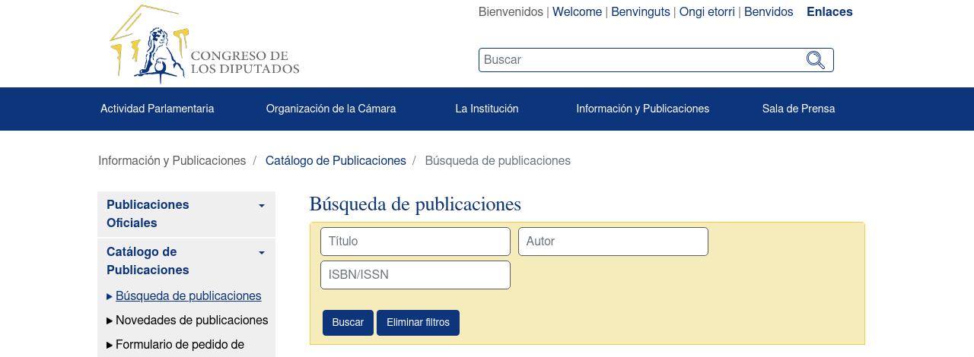Open the Enlaces link
This screenshot has height=357, width=974.
coord(829,12)
